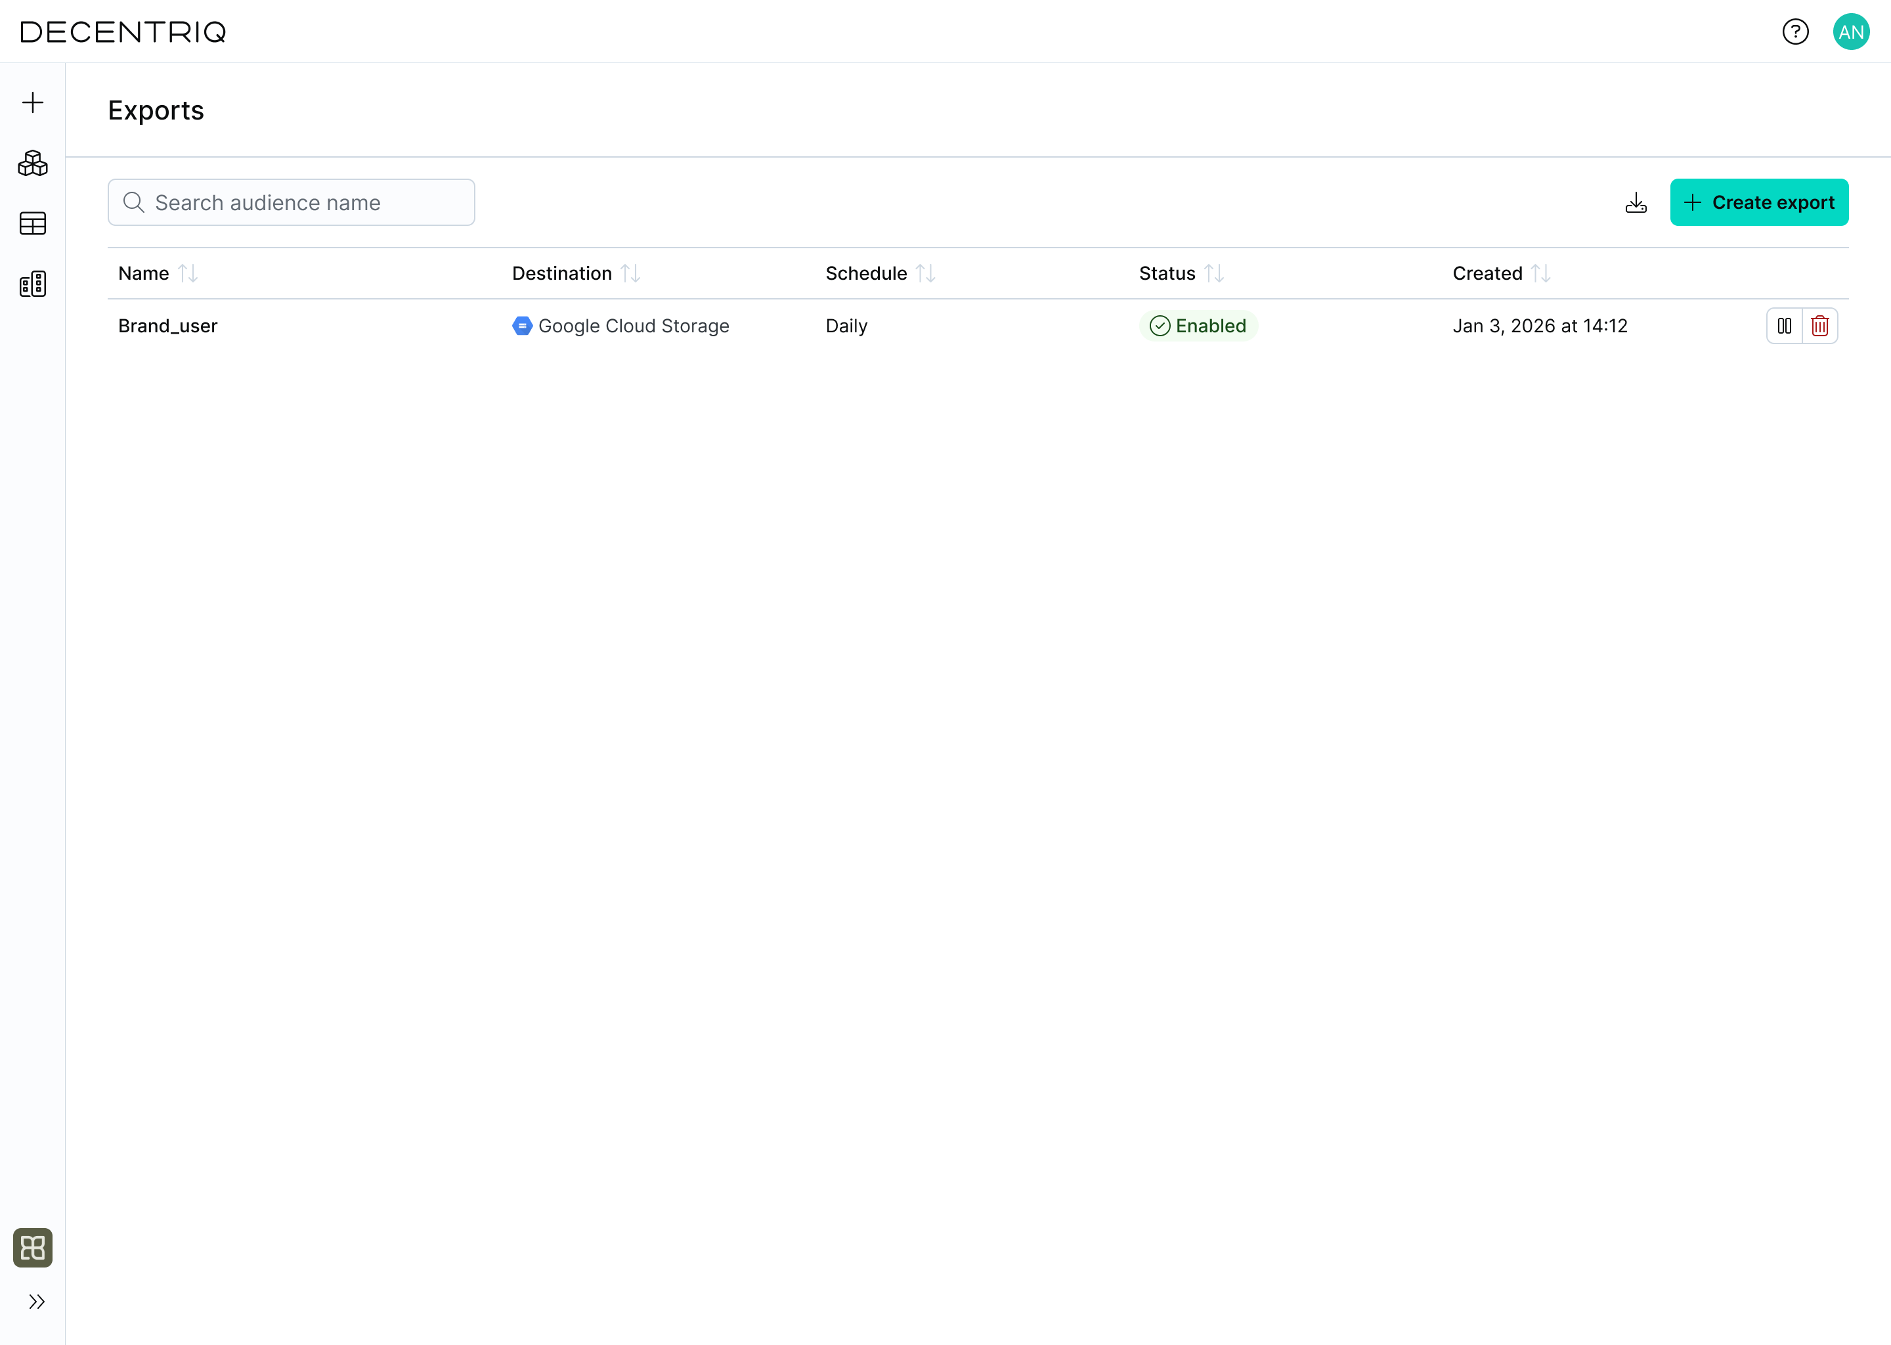Viewport: 1891px width, 1345px height.
Task: Open the table icon in the sidebar
Action: pyautogui.click(x=32, y=223)
